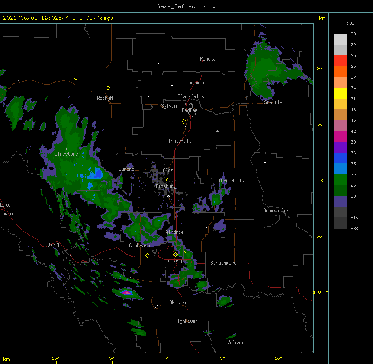
Task: Click the yellow V marker east of Calgary diamond
Action: (186, 252)
